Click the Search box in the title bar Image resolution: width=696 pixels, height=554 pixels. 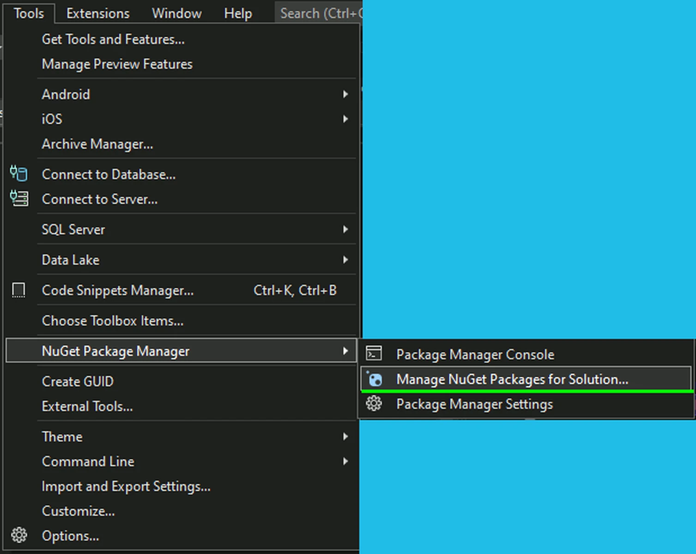[319, 13]
